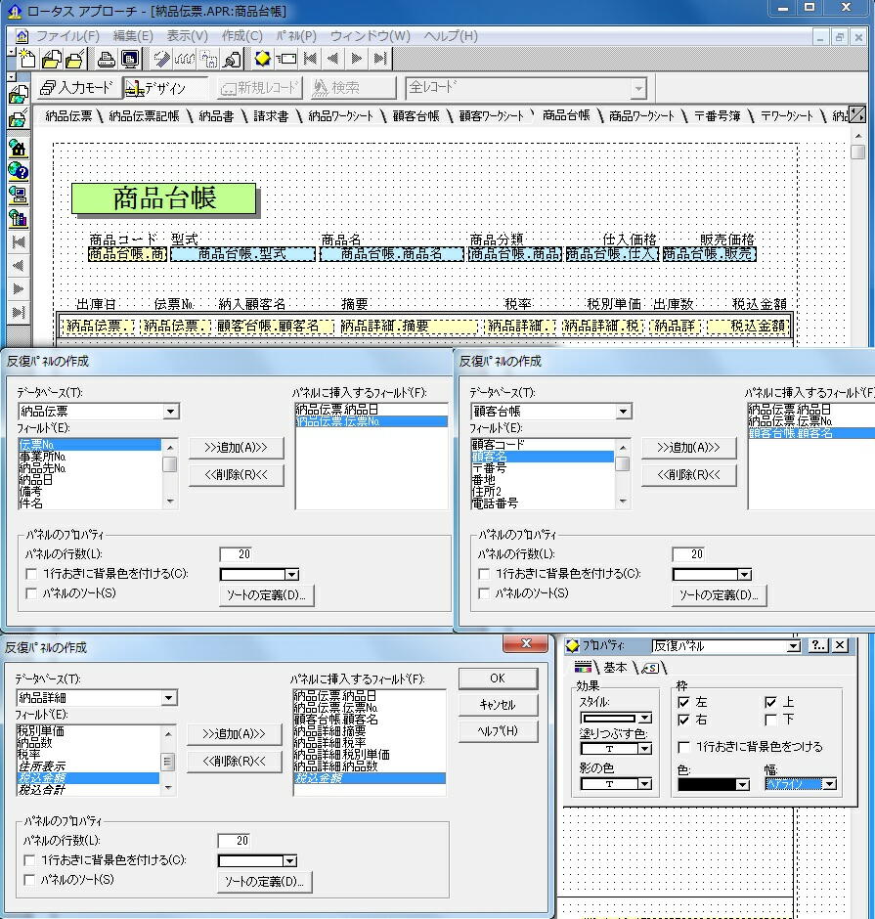Click the magnifier find icon in top toolbar
This screenshot has width=875, height=919.
(233, 59)
